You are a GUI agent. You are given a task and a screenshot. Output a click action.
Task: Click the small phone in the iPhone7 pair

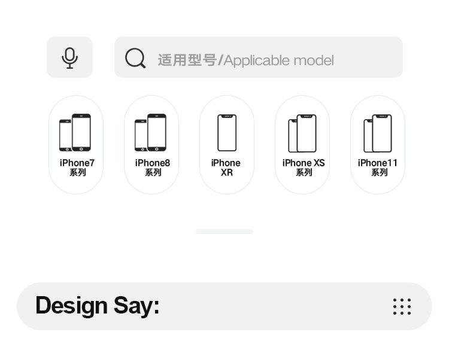65,136
